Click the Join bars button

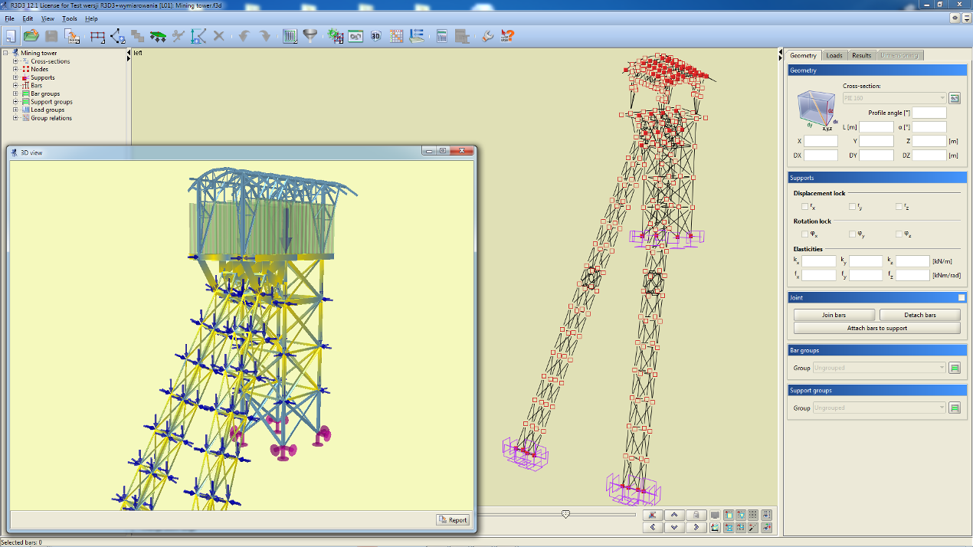834,315
